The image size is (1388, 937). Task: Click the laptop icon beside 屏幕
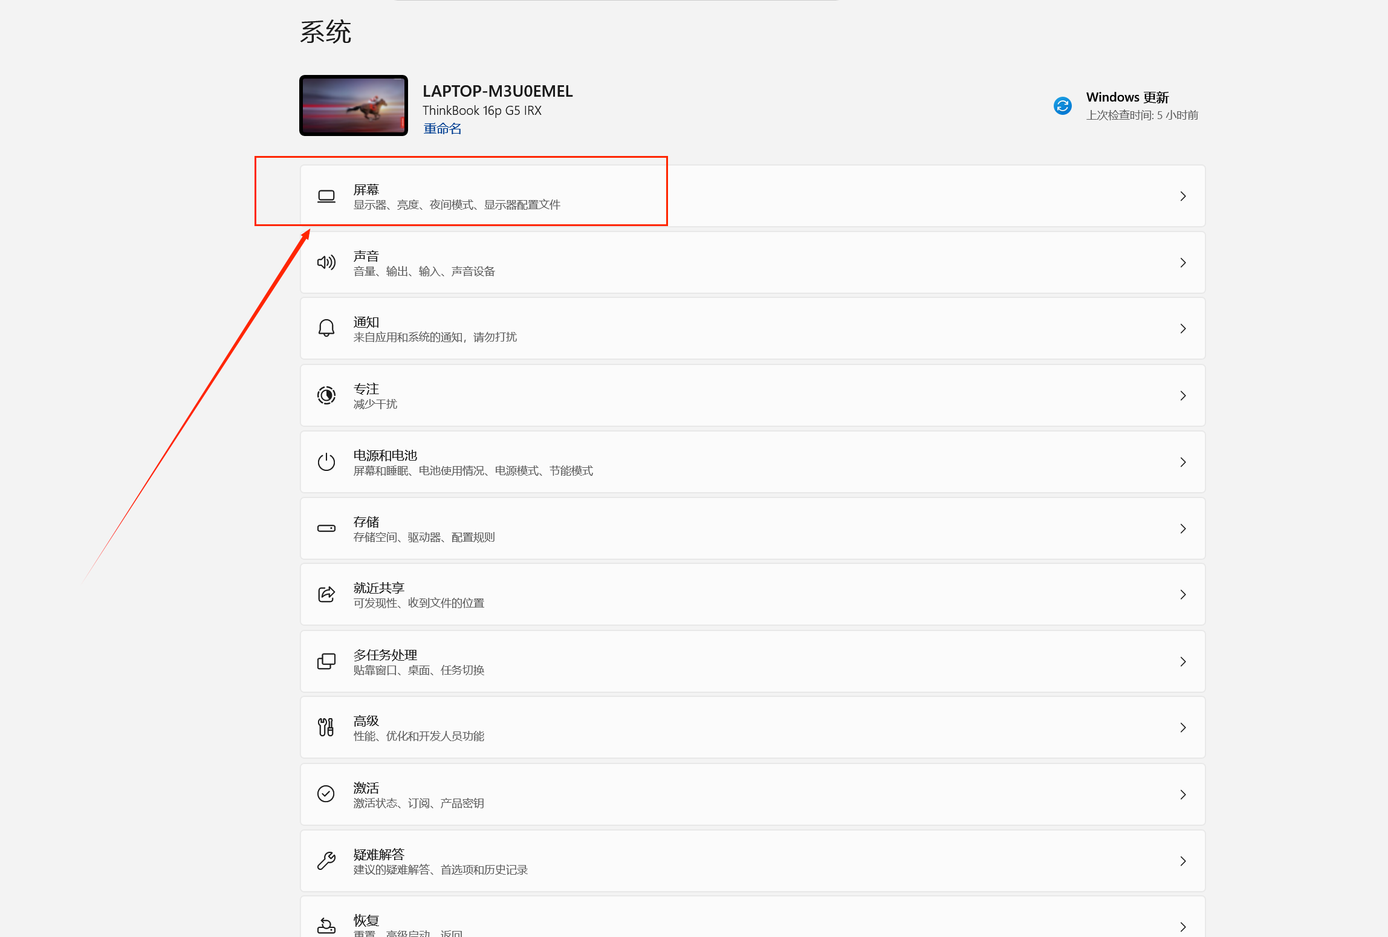click(x=326, y=196)
